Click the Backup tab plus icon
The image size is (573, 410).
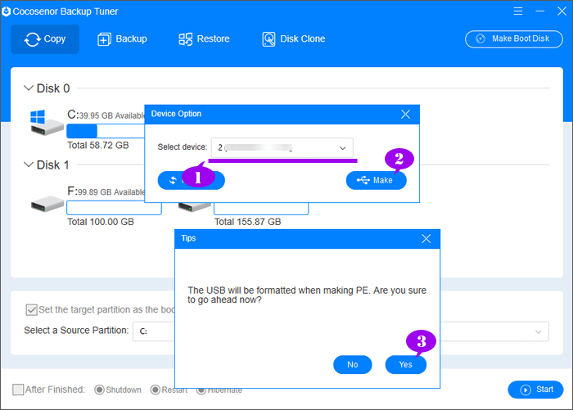click(104, 39)
